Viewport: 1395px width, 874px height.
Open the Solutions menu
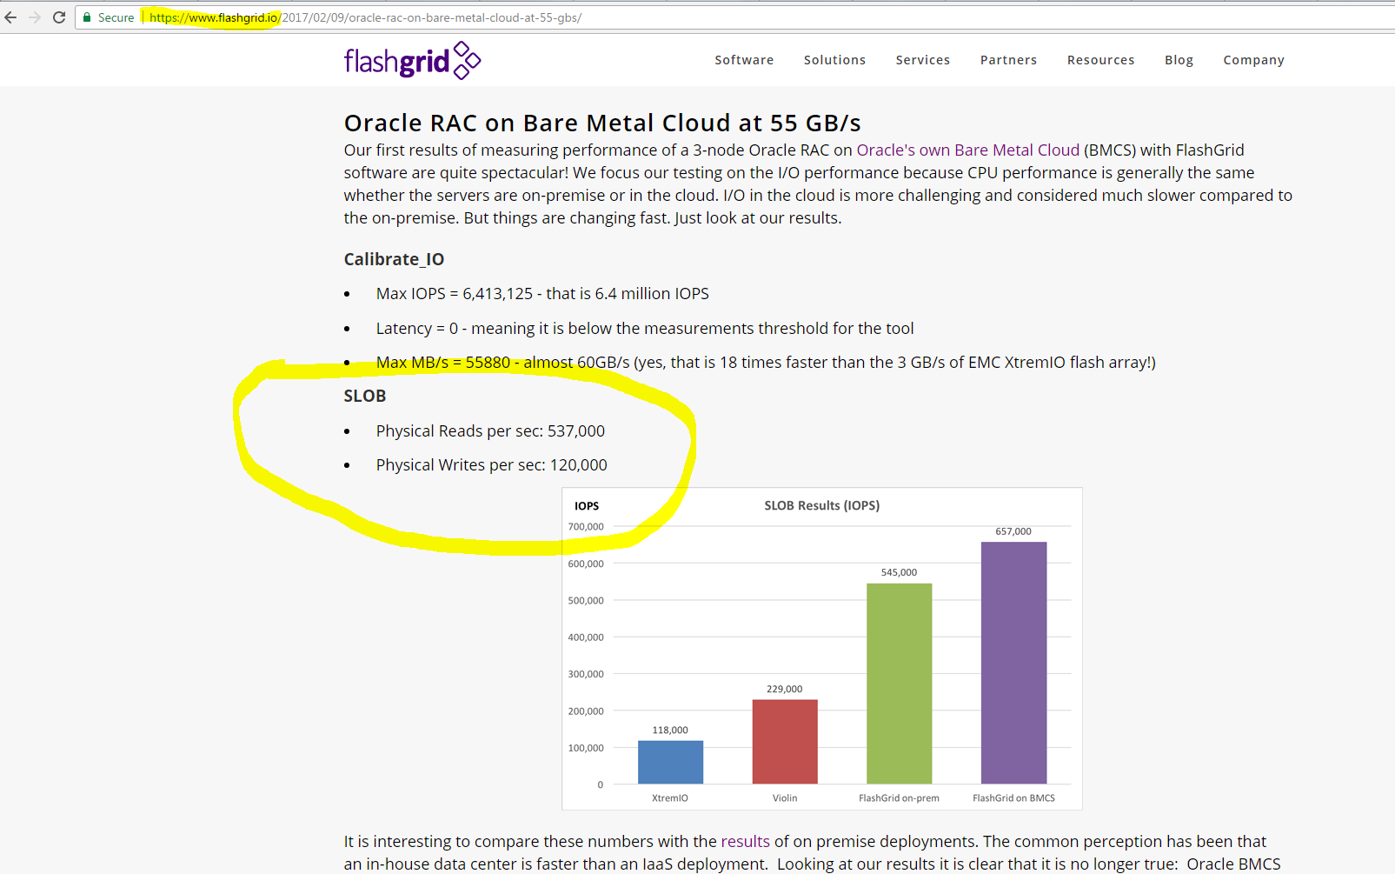click(834, 60)
